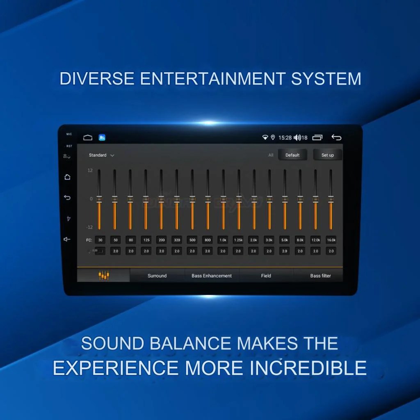
Task: Open the Standard preset dropdown
Action: [102, 155]
